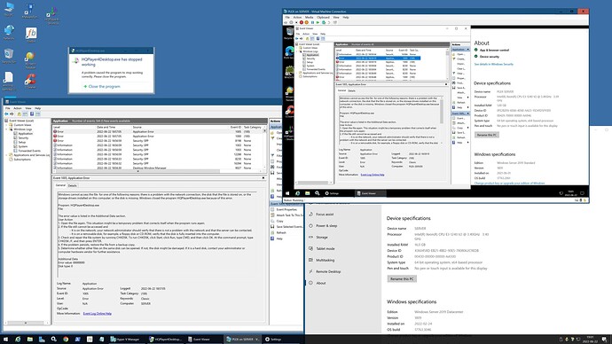Viewport: 612px width, 344px height.
Task: Select Forwarded Events in host Event Viewer tree
Action: tap(29, 151)
